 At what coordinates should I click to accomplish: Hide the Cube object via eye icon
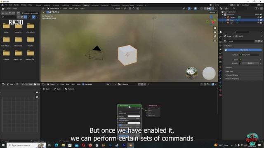click(x=258, y=20)
